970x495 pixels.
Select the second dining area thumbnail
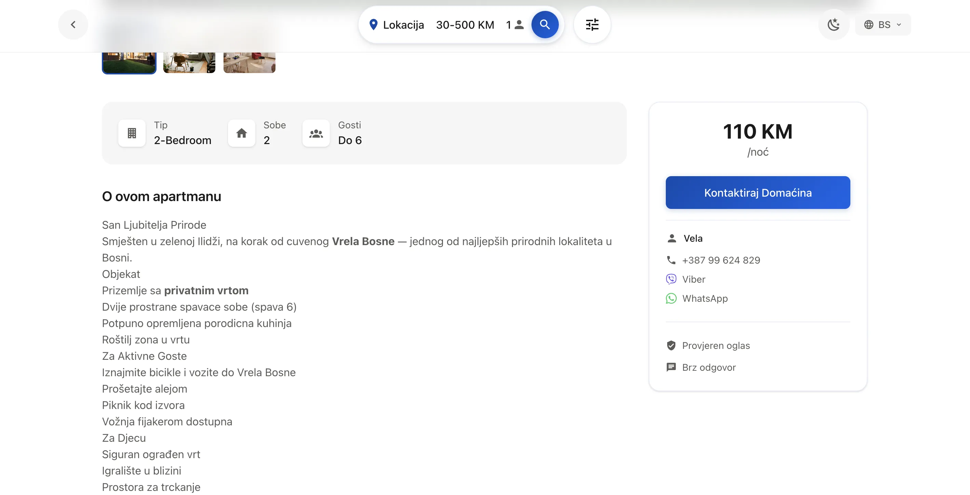[189, 62]
